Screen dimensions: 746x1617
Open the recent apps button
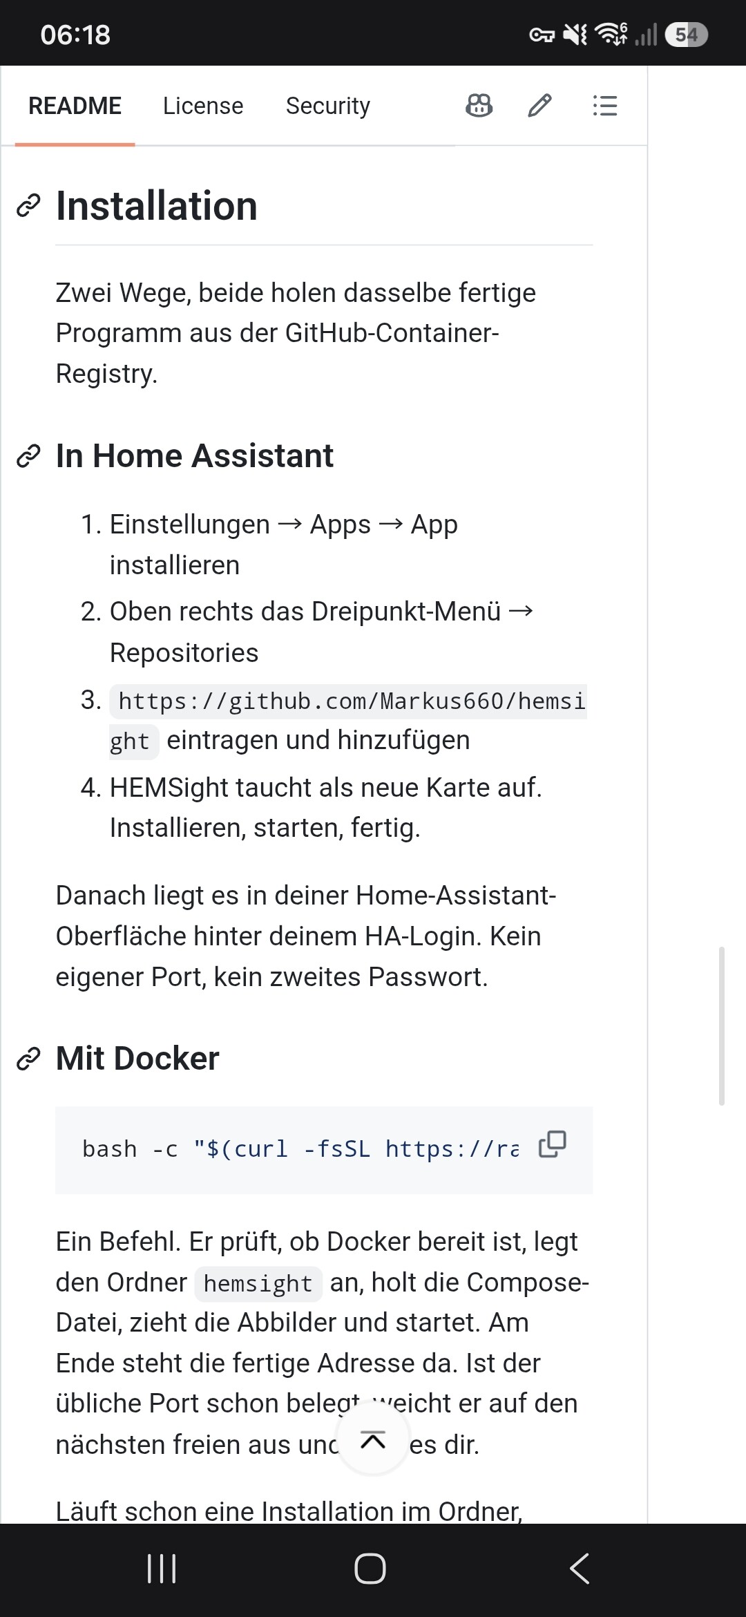click(162, 1569)
